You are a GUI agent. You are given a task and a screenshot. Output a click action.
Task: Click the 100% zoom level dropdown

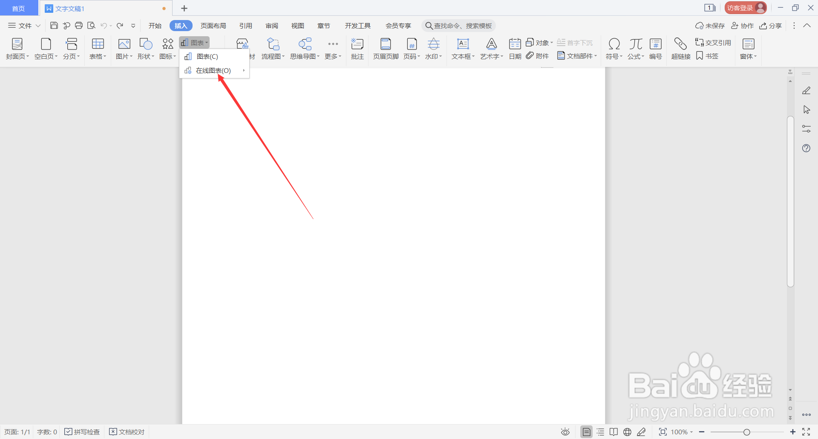pyautogui.click(x=682, y=432)
